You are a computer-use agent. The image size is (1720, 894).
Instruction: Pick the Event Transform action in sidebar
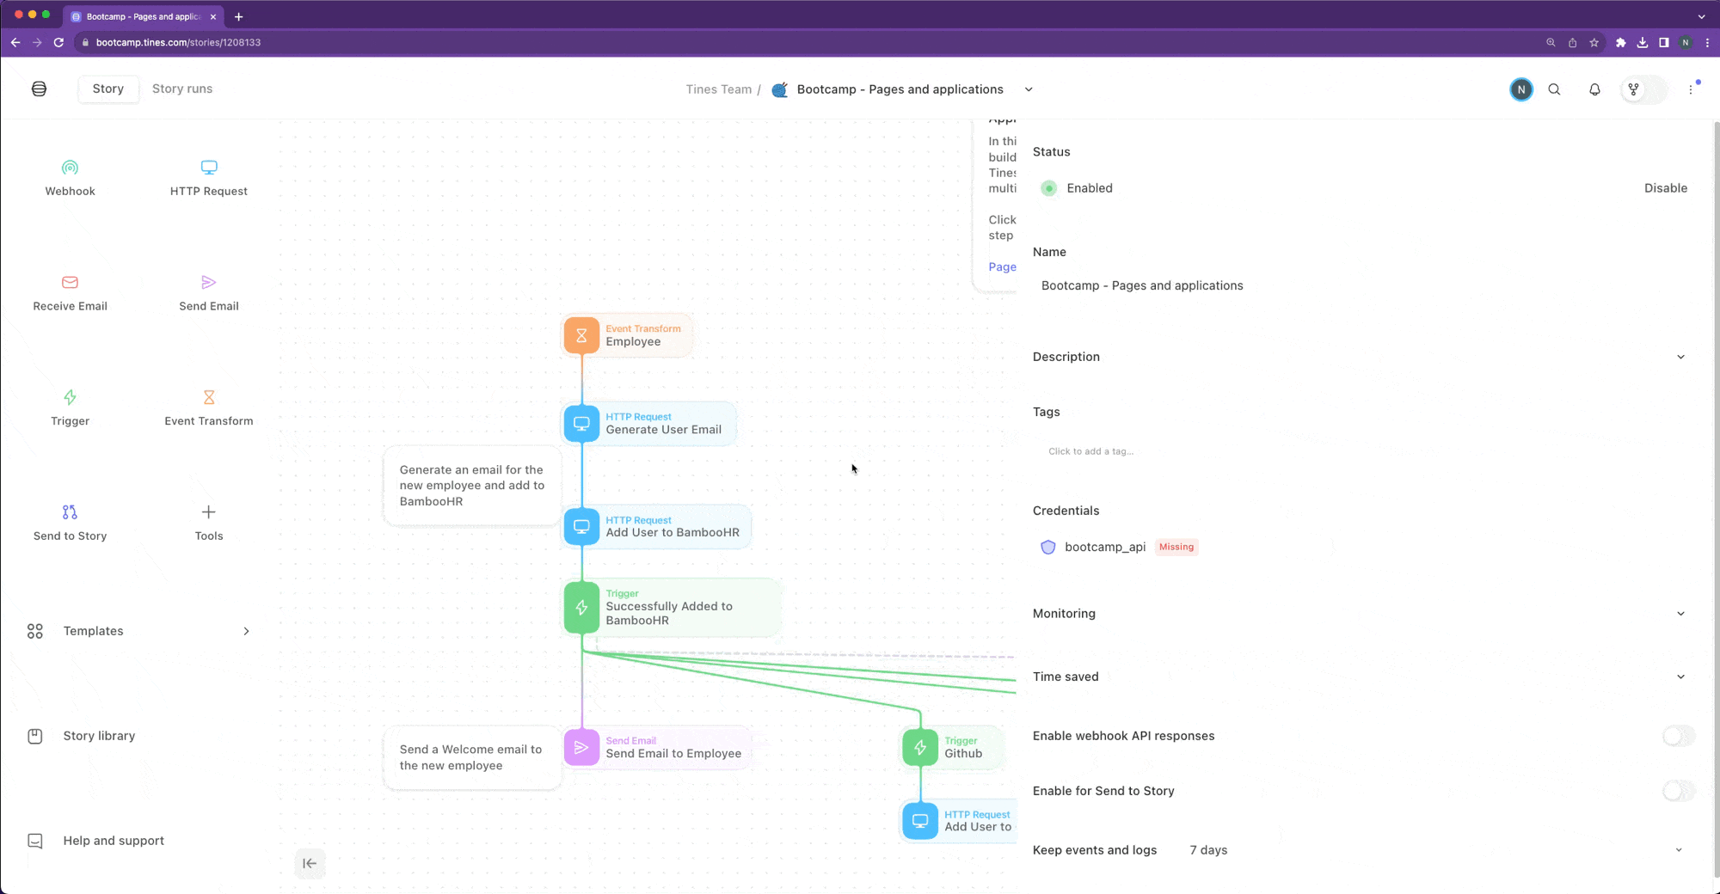click(x=209, y=406)
